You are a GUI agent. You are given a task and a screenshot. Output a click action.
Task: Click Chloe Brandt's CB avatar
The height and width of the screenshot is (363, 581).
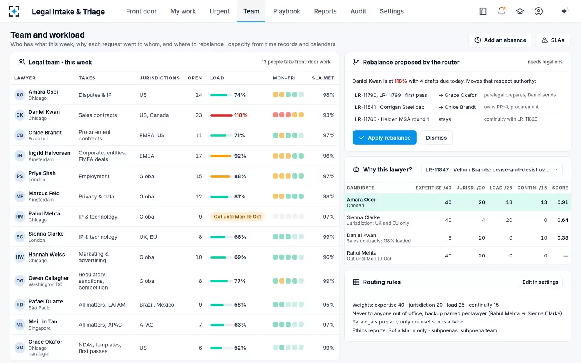pyautogui.click(x=20, y=135)
